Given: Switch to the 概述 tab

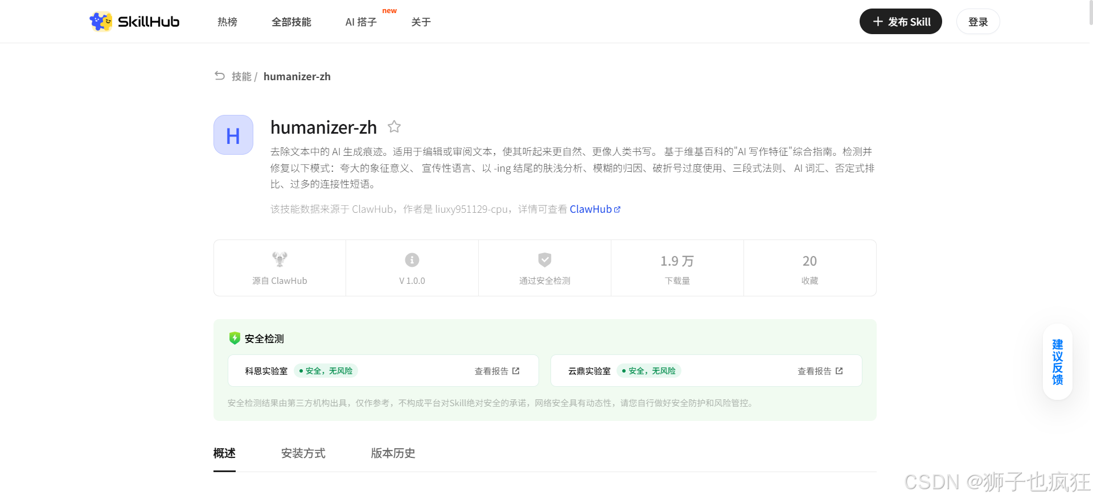Looking at the screenshot, I should click(x=224, y=453).
